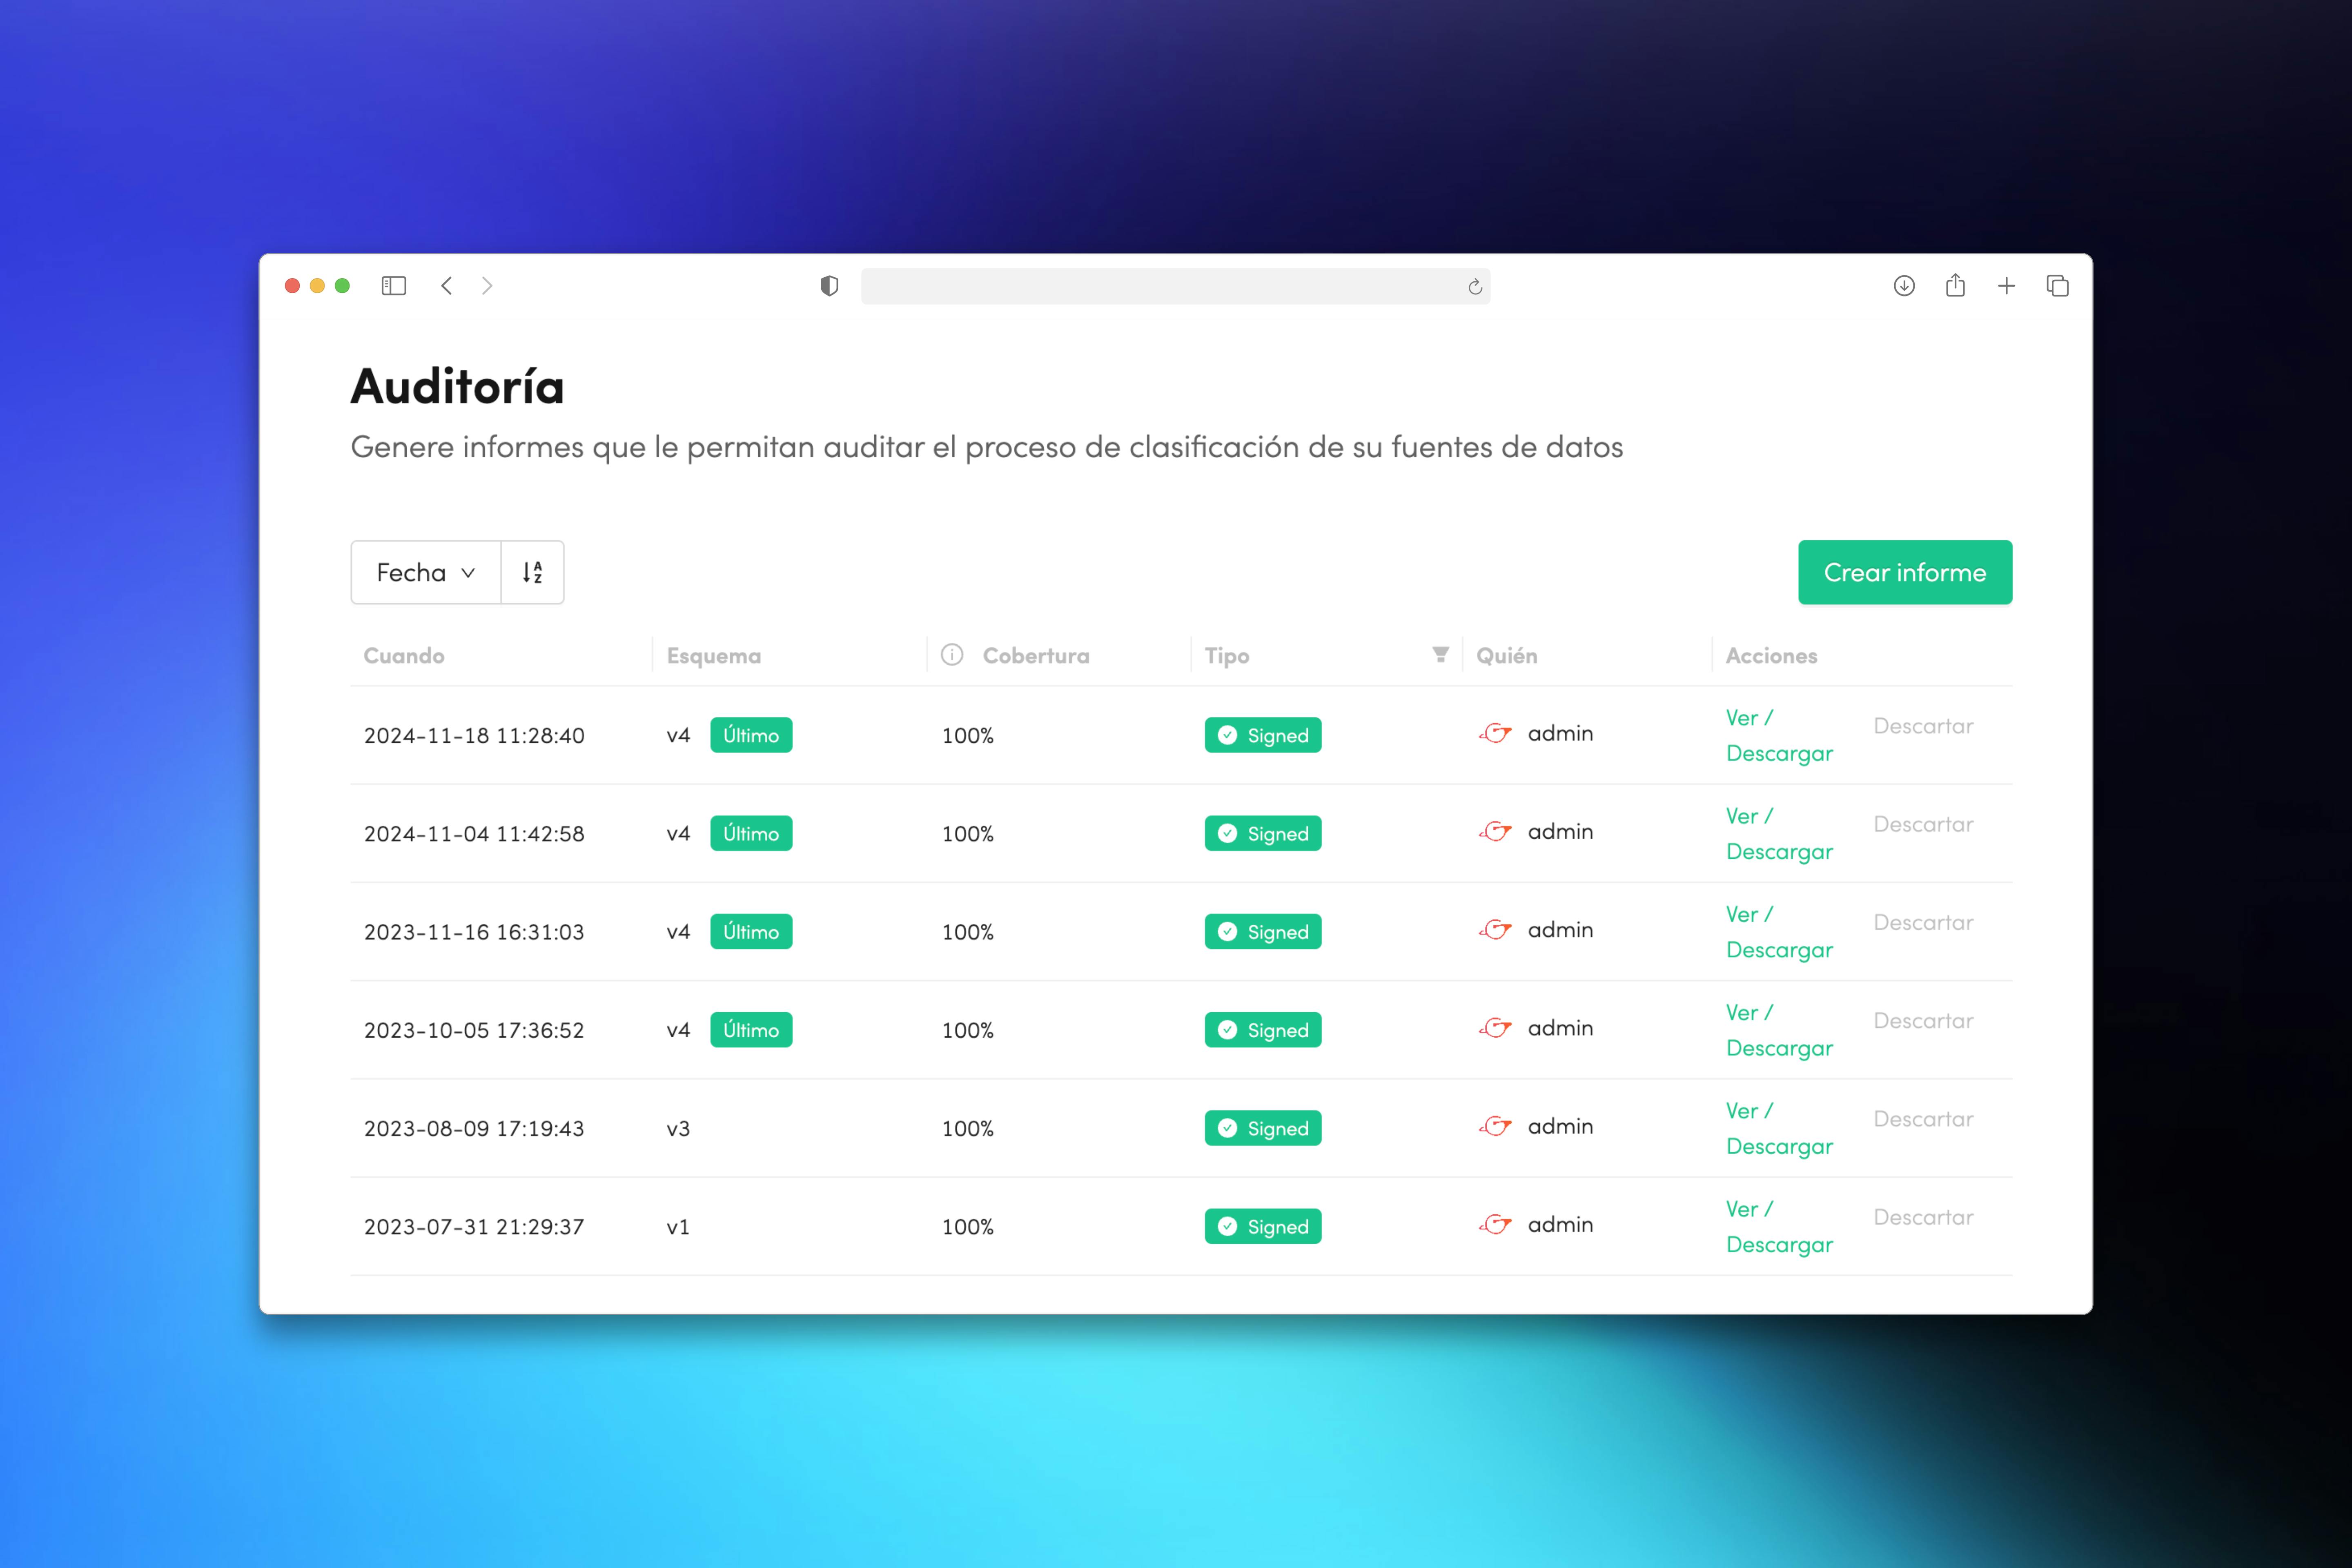
Task: Click the Crear informe button
Action: (x=1904, y=572)
